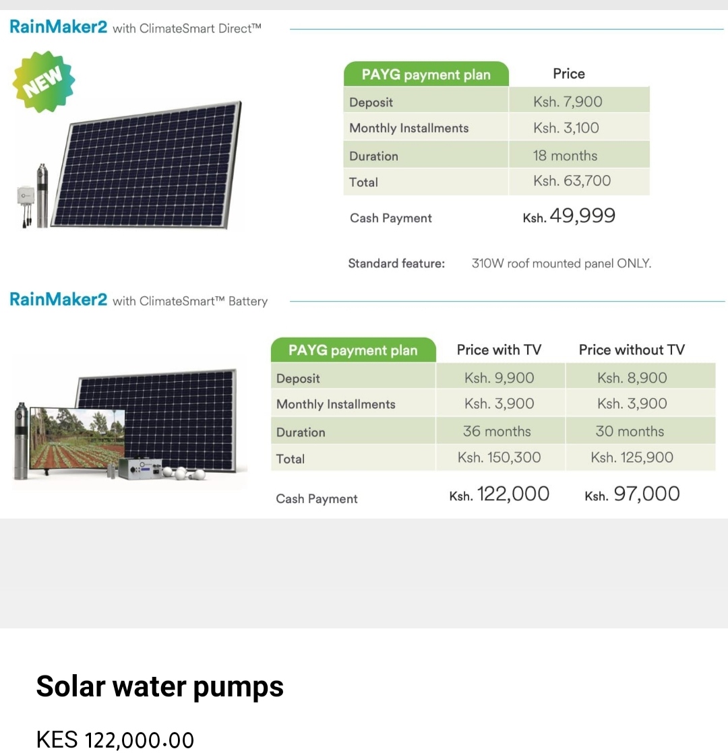Viewport: 728px width, 753px height.
Task: Tap the large solar panel in top image
Action: [146, 165]
